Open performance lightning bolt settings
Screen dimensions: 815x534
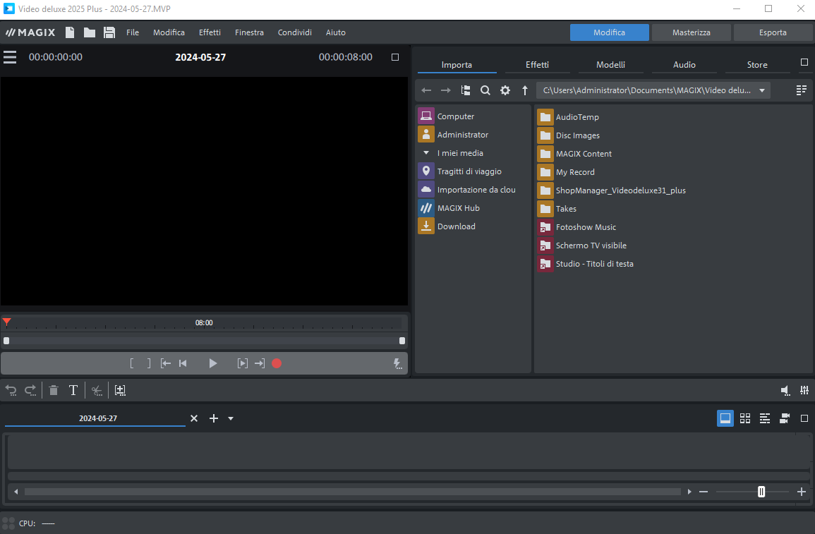(x=398, y=363)
